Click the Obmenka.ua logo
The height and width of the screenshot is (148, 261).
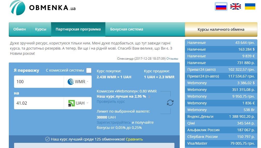tap(43, 8)
